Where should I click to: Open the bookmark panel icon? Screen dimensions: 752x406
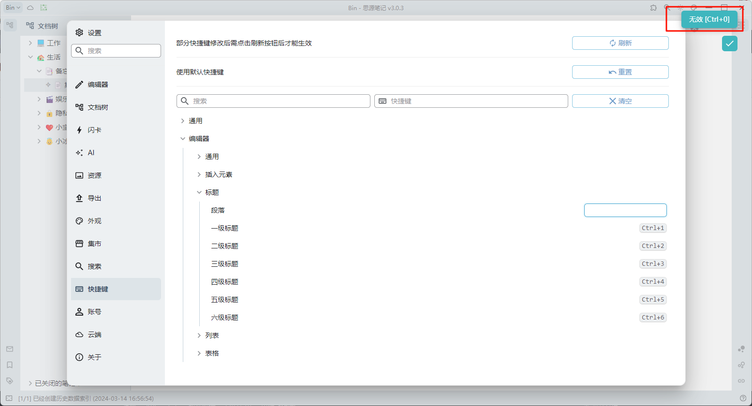pos(10,365)
